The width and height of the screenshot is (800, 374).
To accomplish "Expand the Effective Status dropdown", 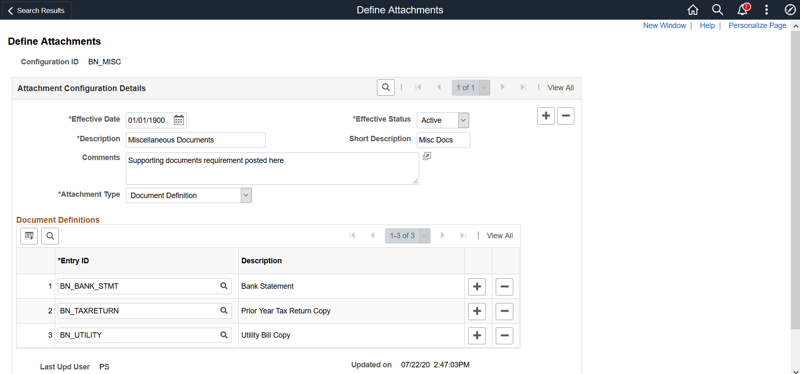I will (463, 120).
